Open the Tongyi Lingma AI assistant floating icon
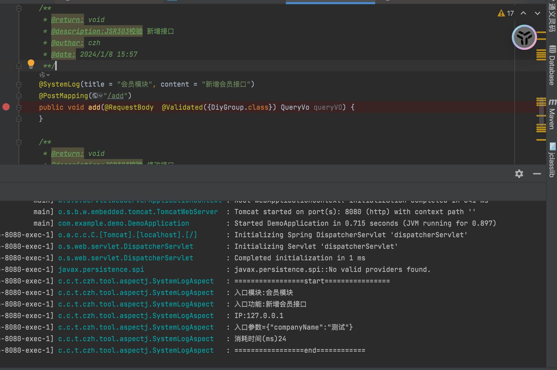 [x=524, y=37]
